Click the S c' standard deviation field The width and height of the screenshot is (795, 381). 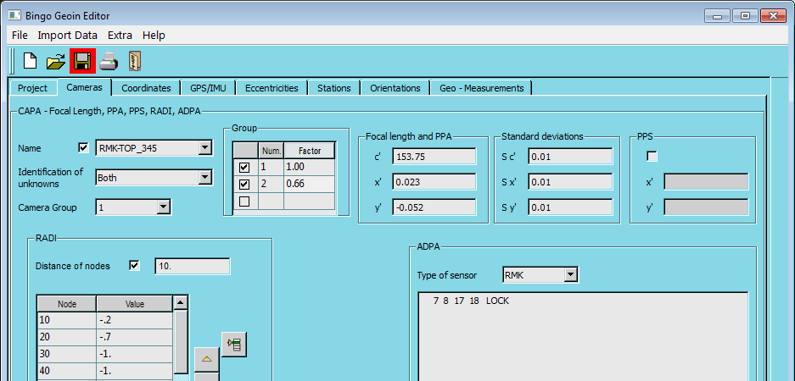click(x=570, y=157)
